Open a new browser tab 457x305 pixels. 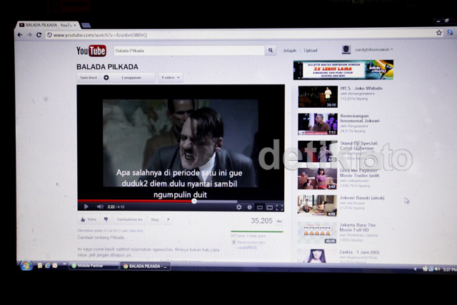tap(86, 26)
